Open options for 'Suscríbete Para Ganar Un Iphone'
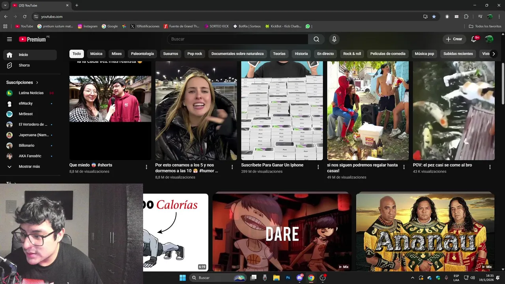 (x=318, y=167)
